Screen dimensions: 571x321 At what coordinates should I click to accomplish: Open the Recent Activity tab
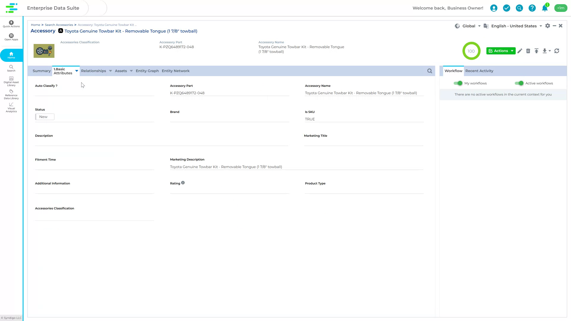tap(479, 71)
